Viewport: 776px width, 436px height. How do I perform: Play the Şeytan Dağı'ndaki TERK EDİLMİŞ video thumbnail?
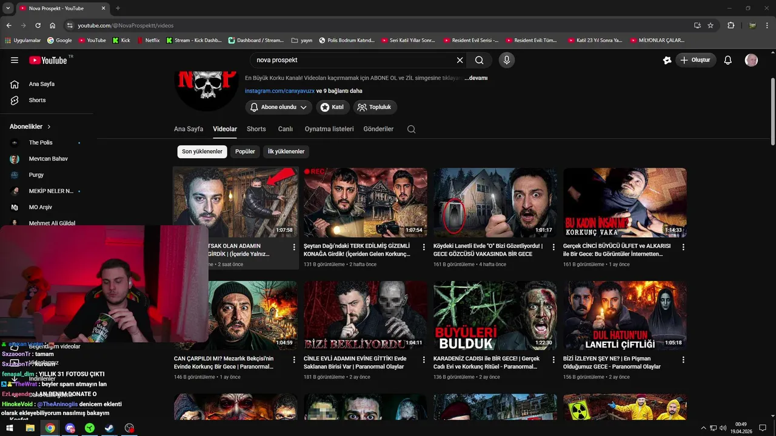click(366, 203)
